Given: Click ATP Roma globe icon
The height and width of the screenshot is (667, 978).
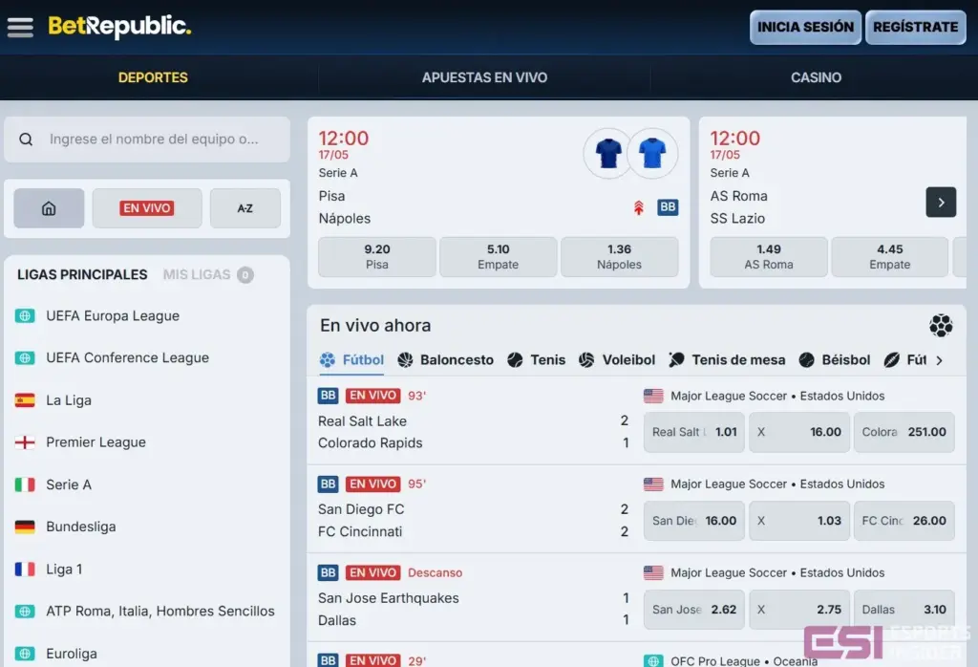Looking at the screenshot, I should (x=25, y=612).
